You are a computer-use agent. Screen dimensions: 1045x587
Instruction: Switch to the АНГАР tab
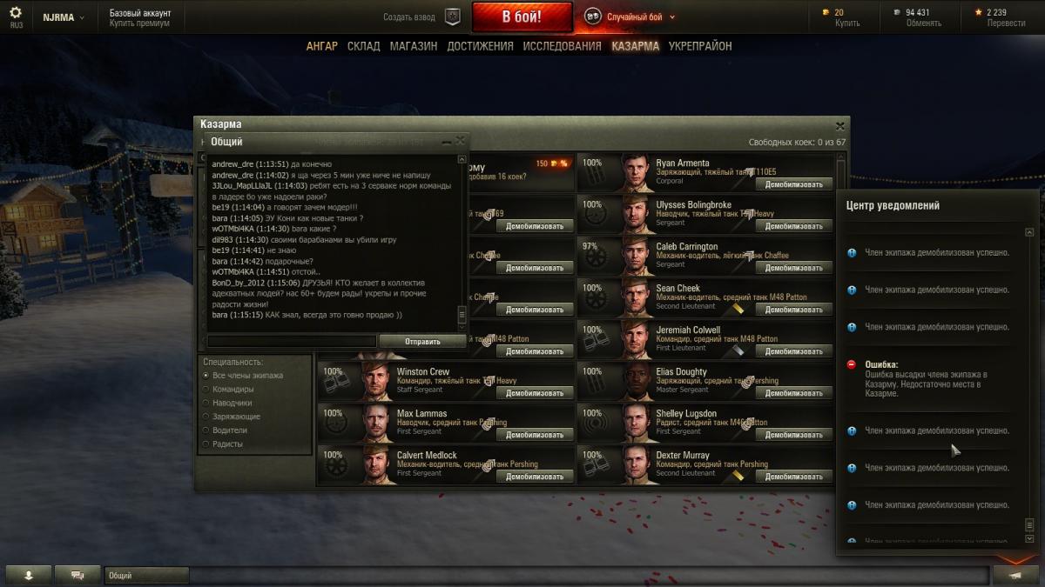click(322, 46)
